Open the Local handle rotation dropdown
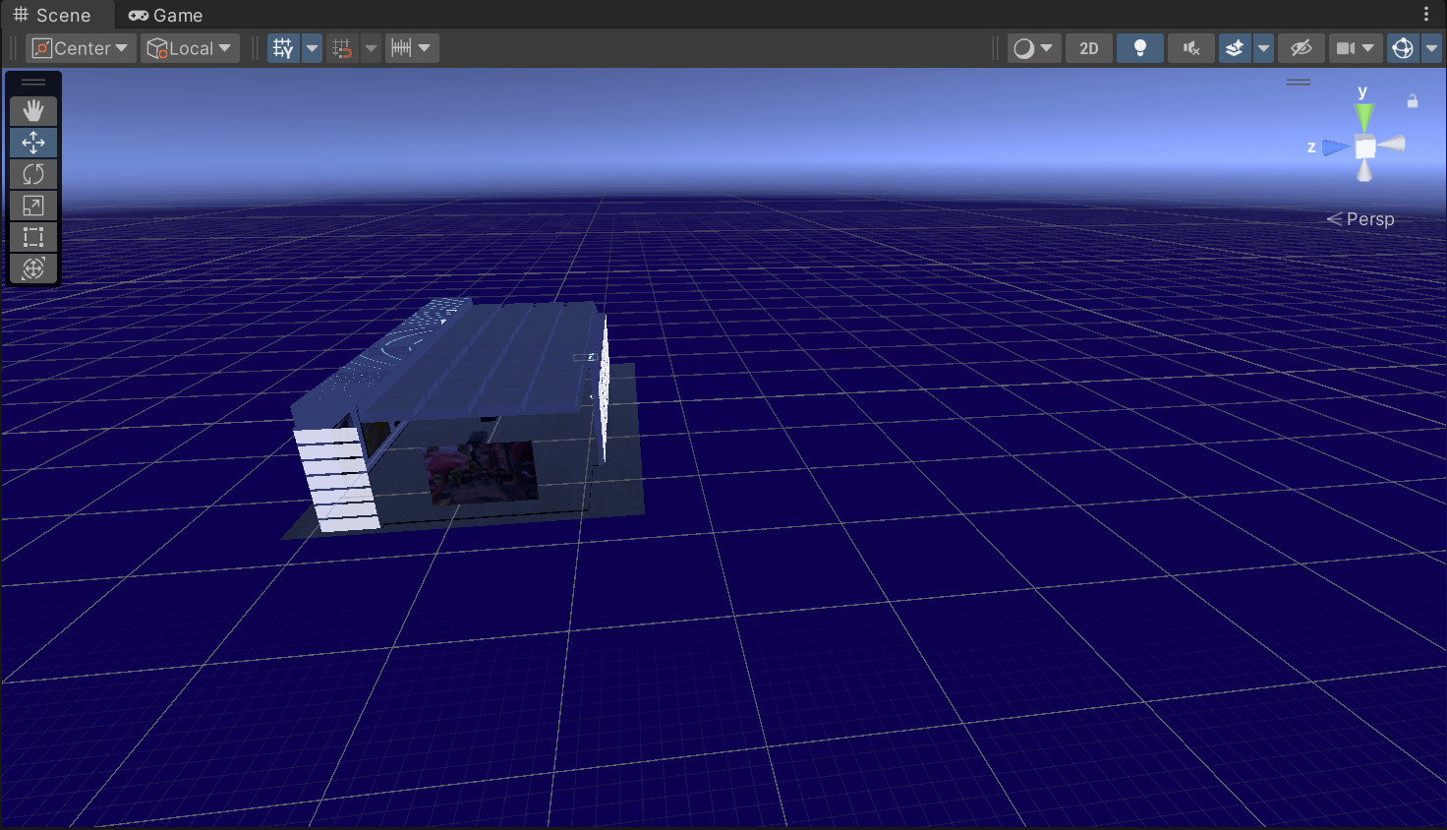 tap(190, 48)
